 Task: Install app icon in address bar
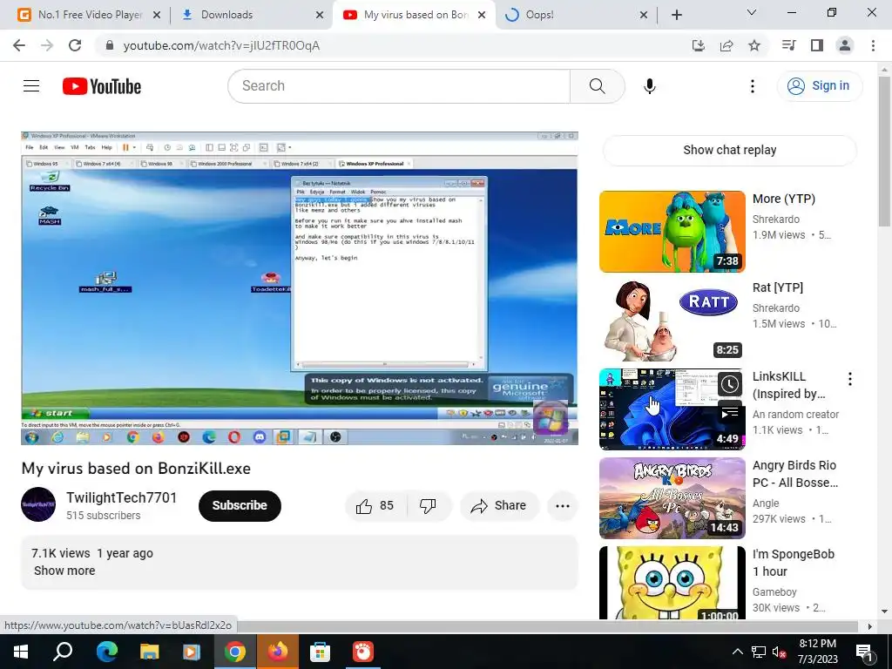[699, 45]
